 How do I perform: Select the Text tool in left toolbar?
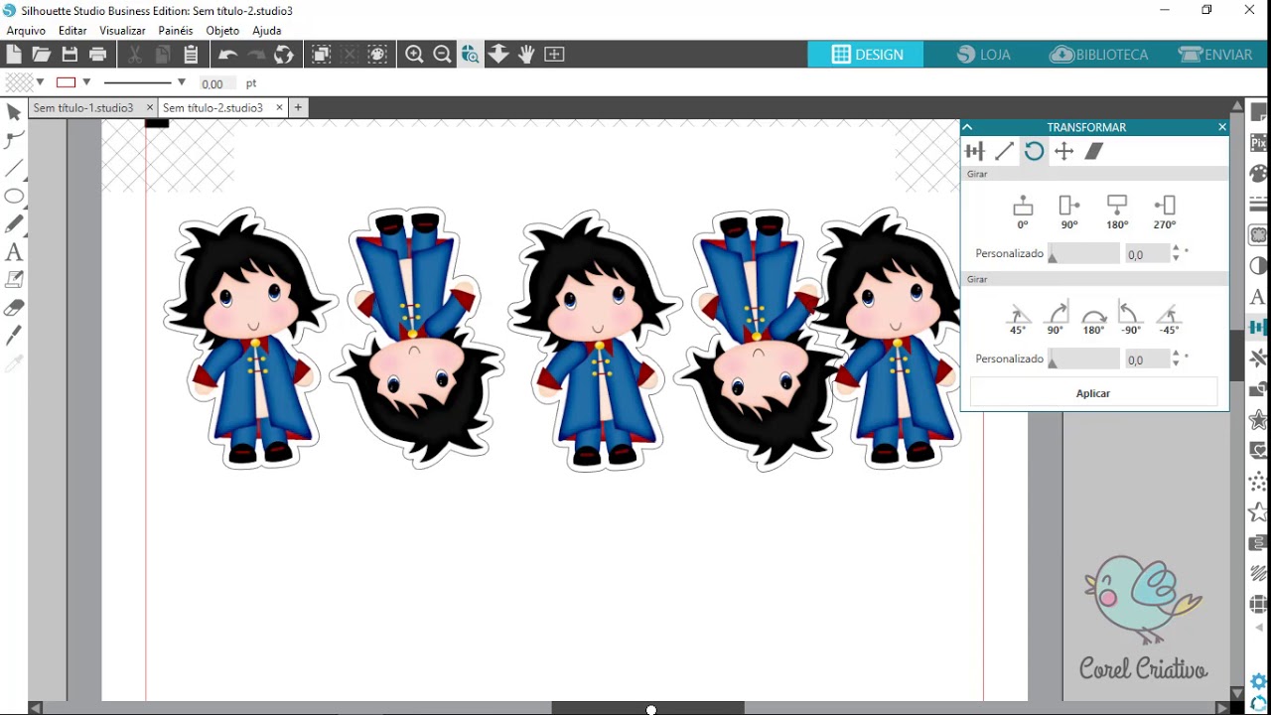14,252
